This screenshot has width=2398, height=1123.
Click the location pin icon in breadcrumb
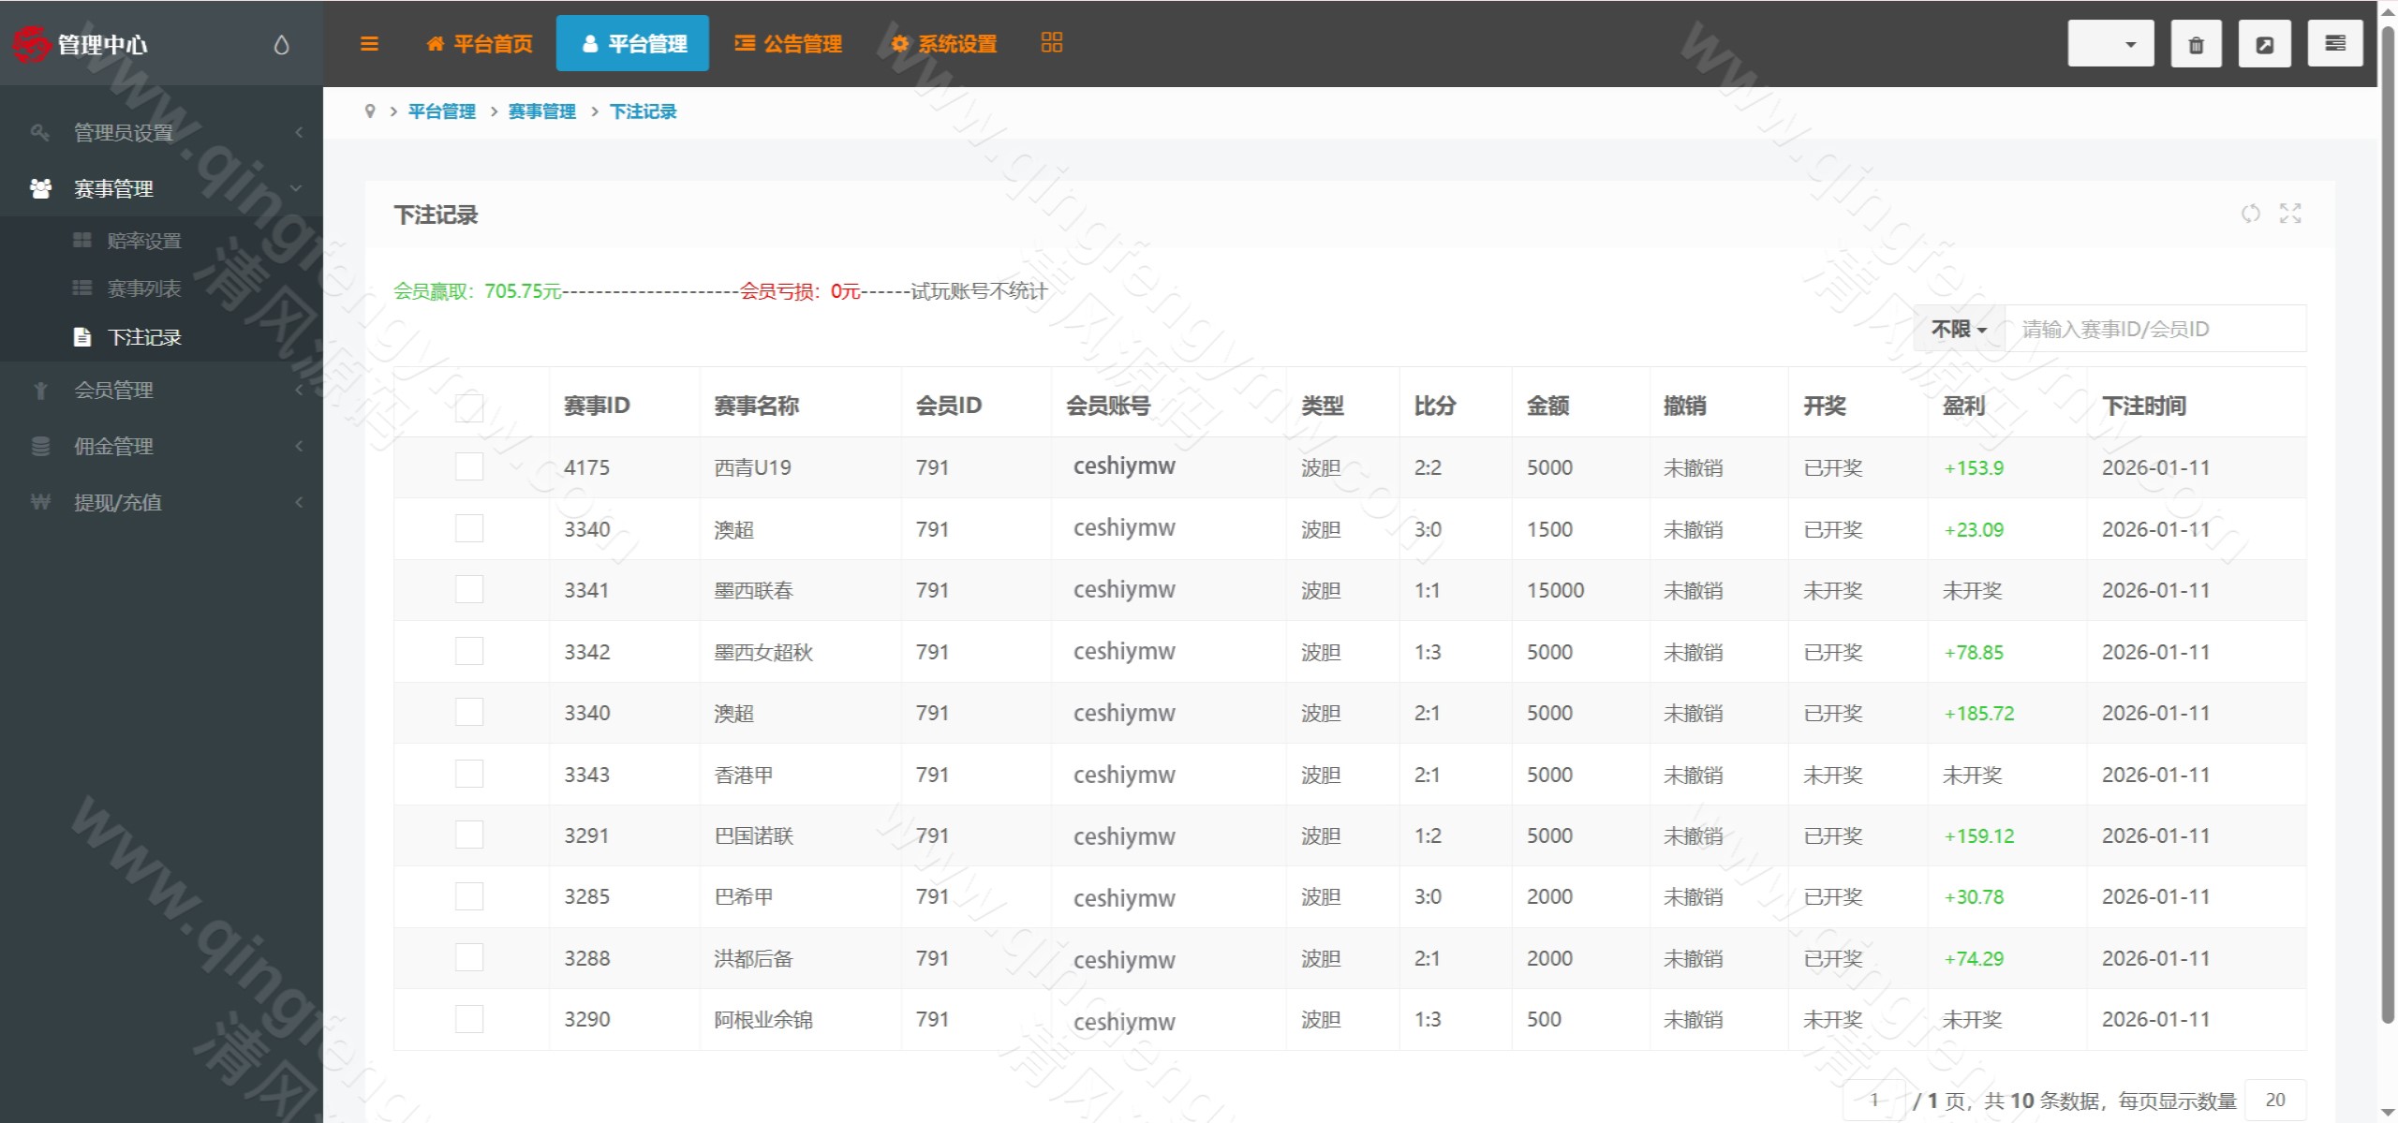click(x=371, y=111)
